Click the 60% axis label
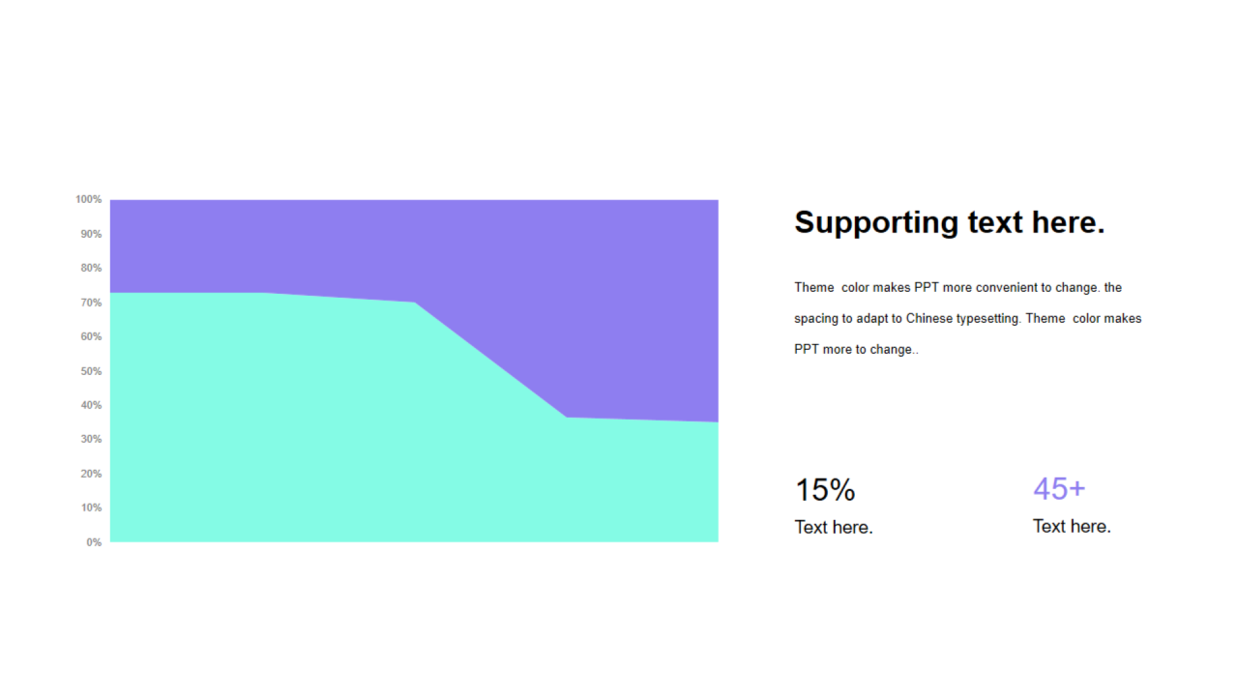This screenshot has width=1238, height=696. pyautogui.click(x=92, y=336)
